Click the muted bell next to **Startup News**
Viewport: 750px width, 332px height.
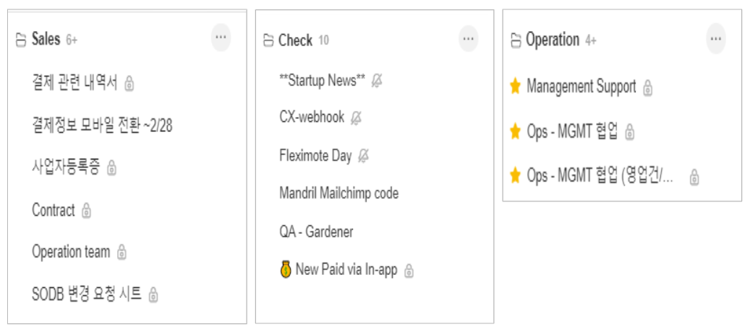point(376,81)
